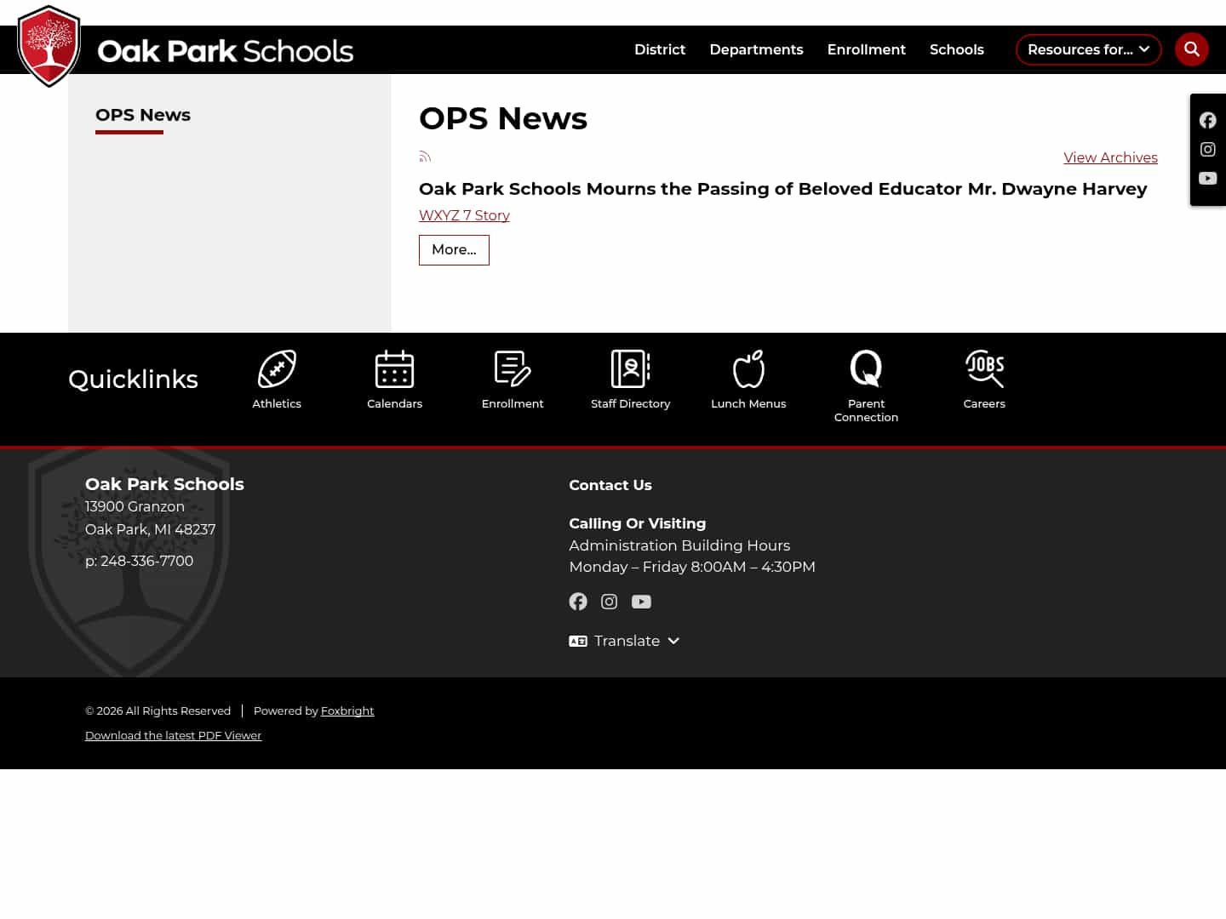1226x919 pixels.
Task: Open the Careers jobs quicklink icon
Action: click(x=984, y=369)
